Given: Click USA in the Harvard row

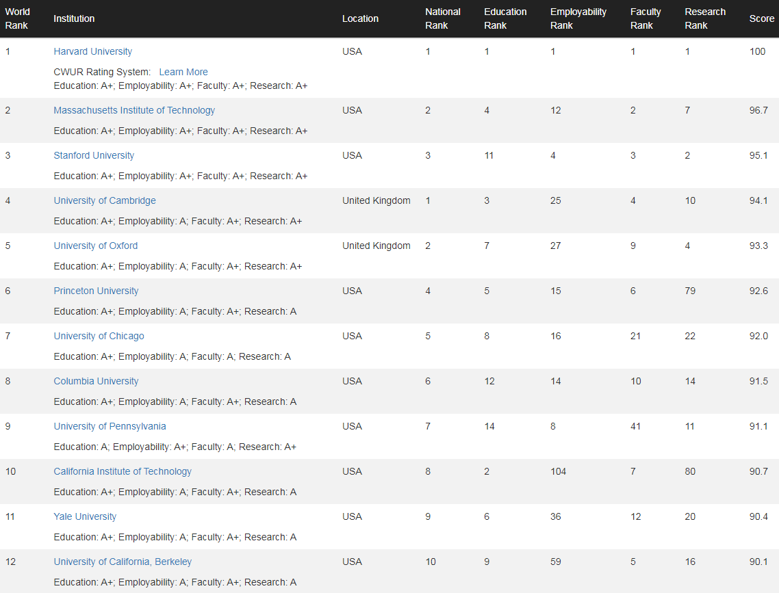Looking at the screenshot, I should point(353,51).
